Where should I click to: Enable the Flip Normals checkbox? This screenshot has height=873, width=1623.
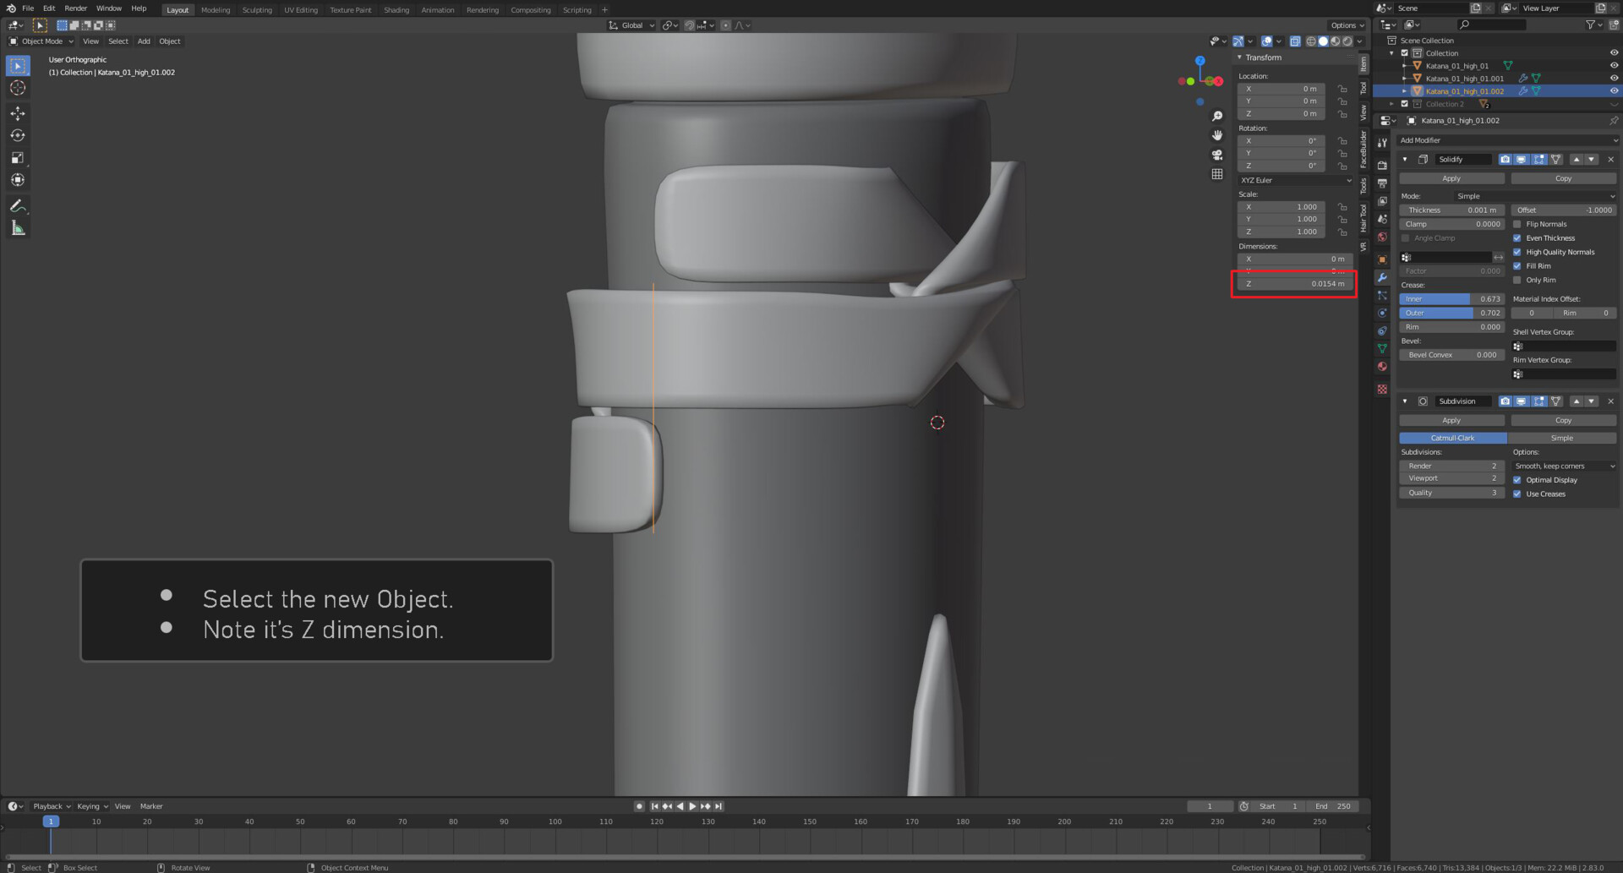coord(1517,224)
